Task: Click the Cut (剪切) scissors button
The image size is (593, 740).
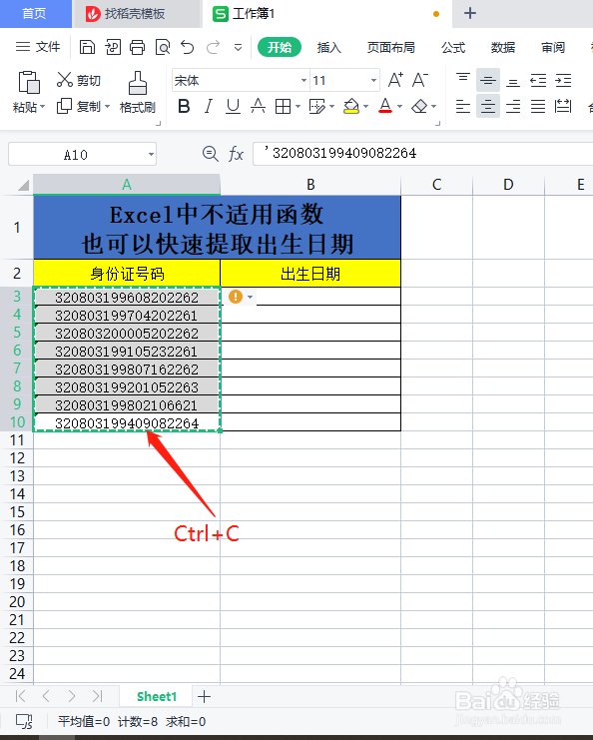Action: pyautogui.click(x=78, y=80)
